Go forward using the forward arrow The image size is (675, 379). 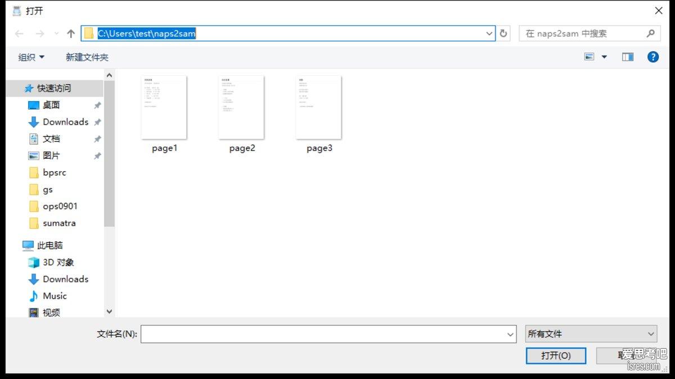coord(39,34)
